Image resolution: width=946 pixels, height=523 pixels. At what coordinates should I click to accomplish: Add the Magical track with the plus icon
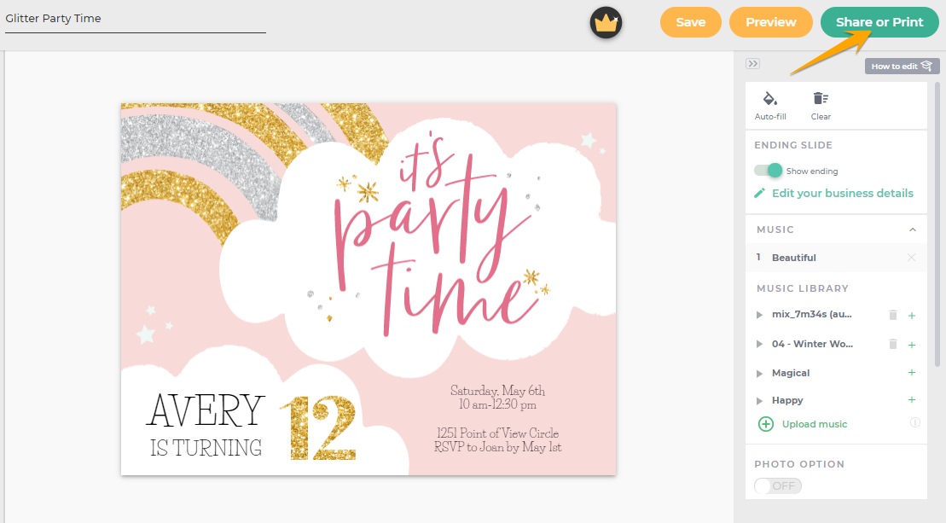pos(912,373)
